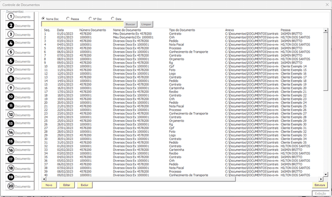The width and height of the screenshot is (332, 197).
Task: Click 'Recibo' in row 17
Action: [x=174, y=92]
